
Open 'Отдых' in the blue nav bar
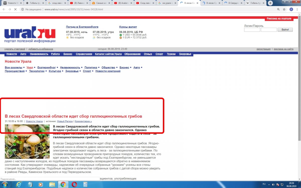(148, 54)
